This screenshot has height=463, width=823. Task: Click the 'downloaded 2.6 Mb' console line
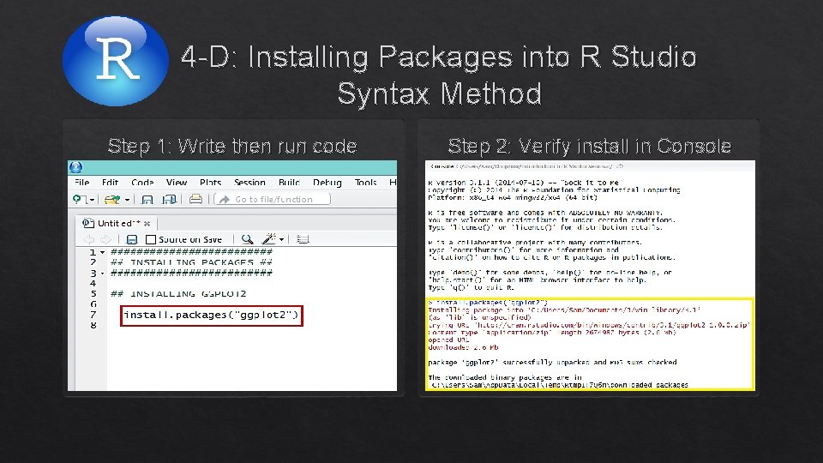pyautogui.click(x=463, y=347)
